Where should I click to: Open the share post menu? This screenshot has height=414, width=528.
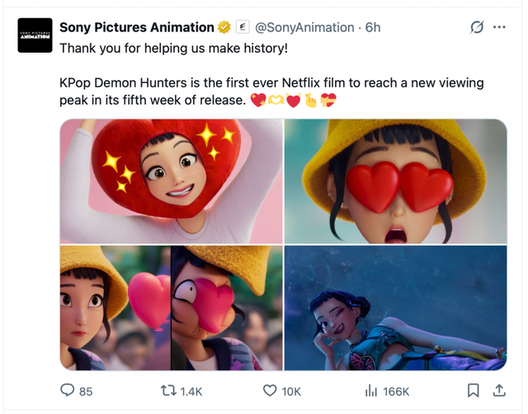point(498,390)
